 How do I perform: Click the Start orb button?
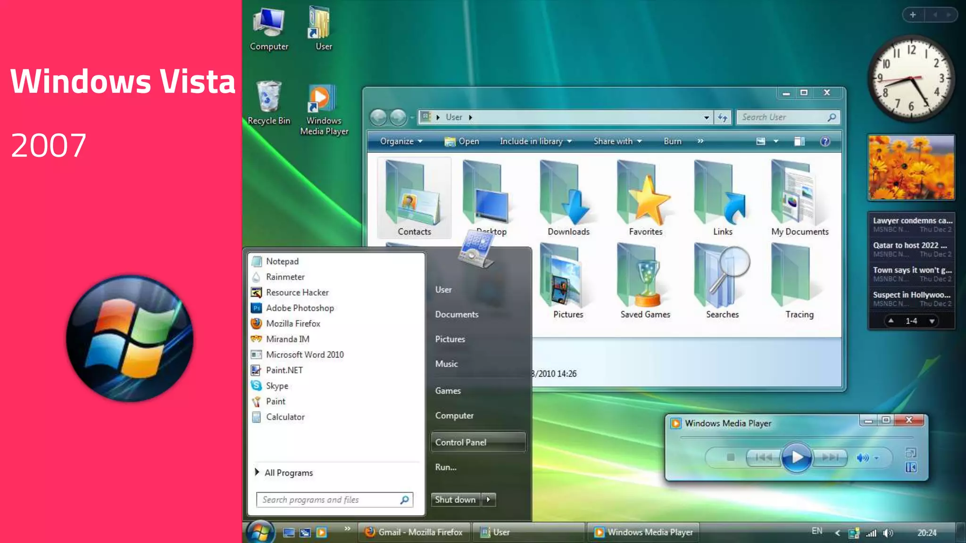[260, 532]
